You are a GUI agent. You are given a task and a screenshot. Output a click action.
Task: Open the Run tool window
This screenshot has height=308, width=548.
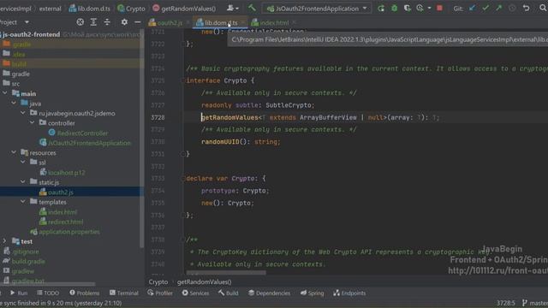click(19, 293)
